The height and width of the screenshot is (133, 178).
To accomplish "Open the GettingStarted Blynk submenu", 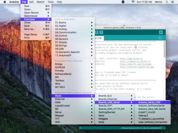I will coord(115,112).
